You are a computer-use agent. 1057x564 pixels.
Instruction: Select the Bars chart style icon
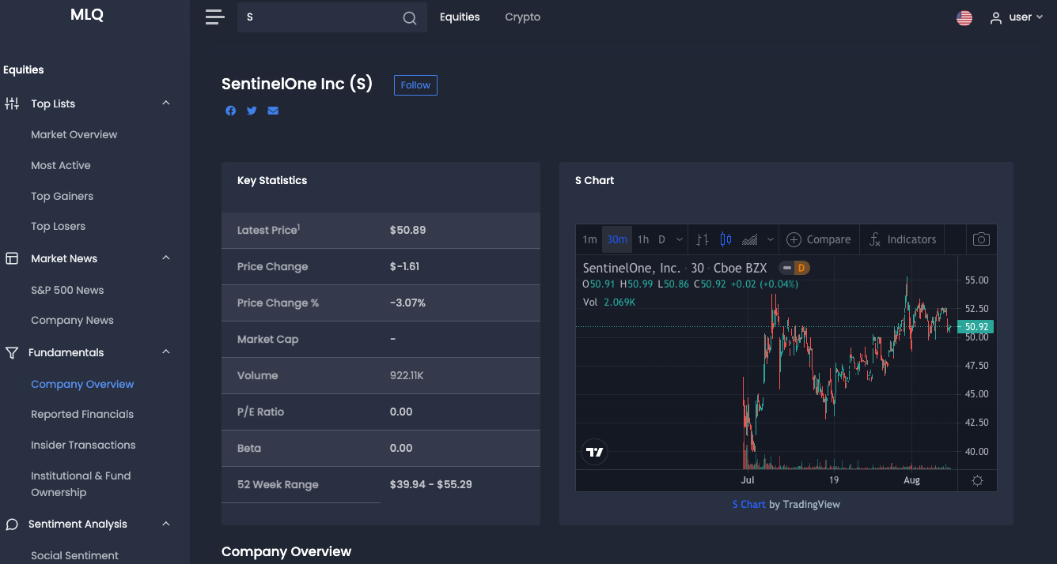[703, 239]
